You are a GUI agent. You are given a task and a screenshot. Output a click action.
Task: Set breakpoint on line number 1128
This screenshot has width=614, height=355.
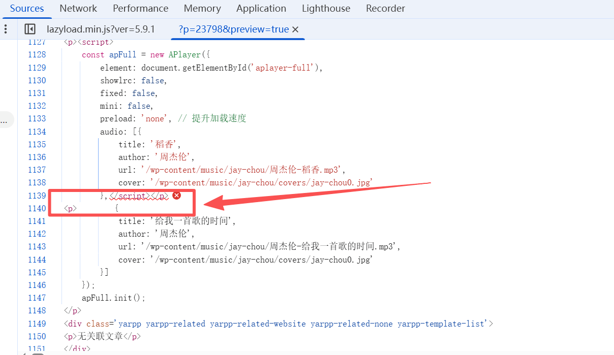point(37,55)
